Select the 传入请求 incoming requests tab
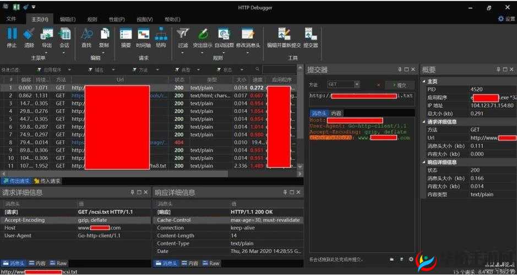This screenshot has height=275, width=517. coord(47,181)
